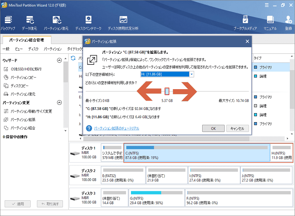Click OK in the extend dialog

213,128
